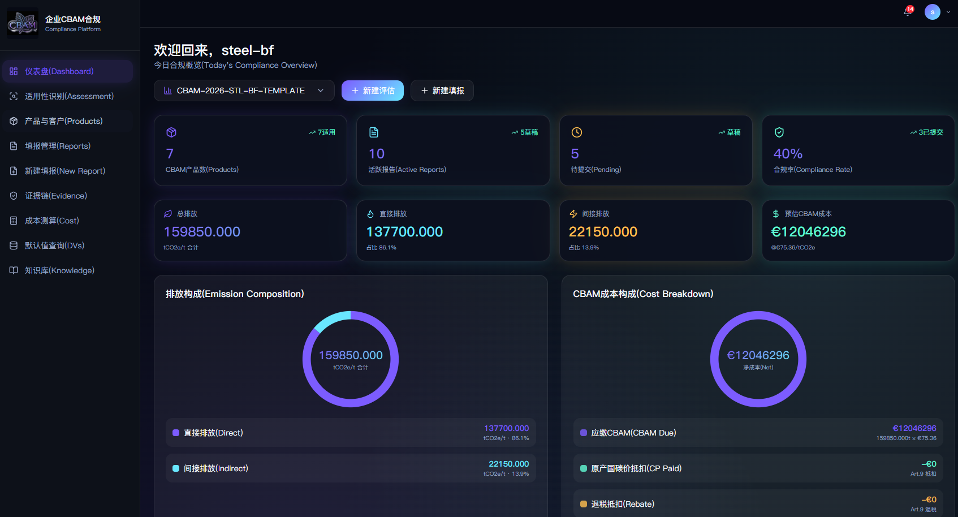Expand user account menu chevron
Image resolution: width=958 pixels, height=517 pixels.
[x=948, y=12]
